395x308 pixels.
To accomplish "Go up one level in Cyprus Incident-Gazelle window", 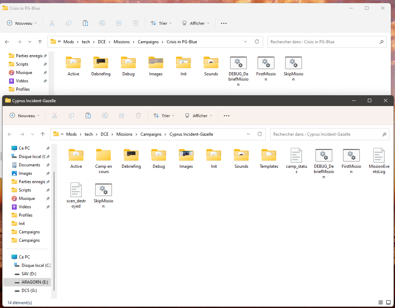I will click(43, 134).
